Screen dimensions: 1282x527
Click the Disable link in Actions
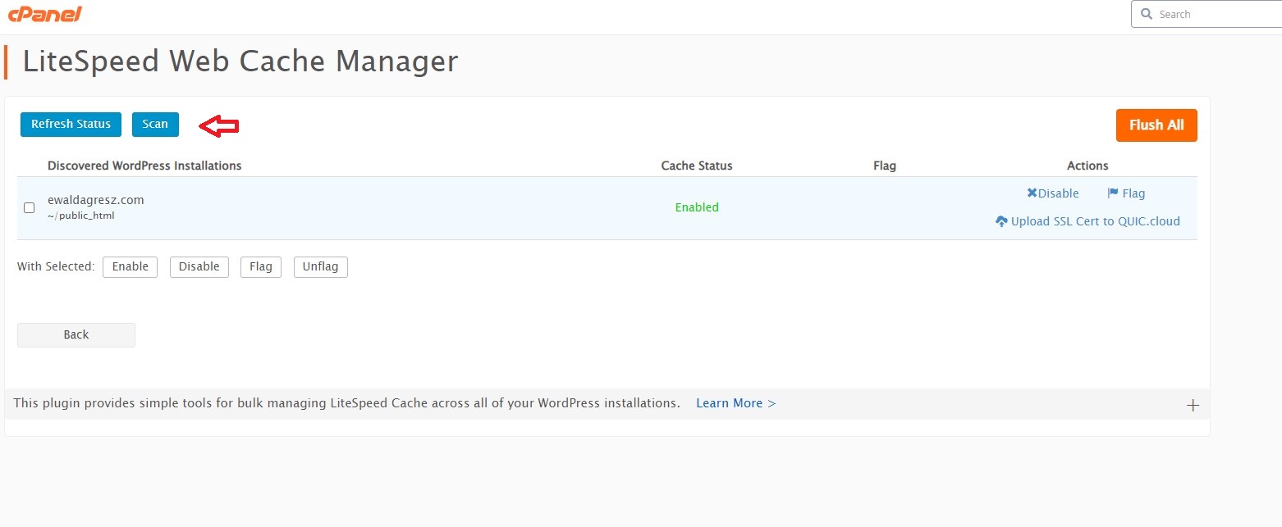[x=1053, y=193]
